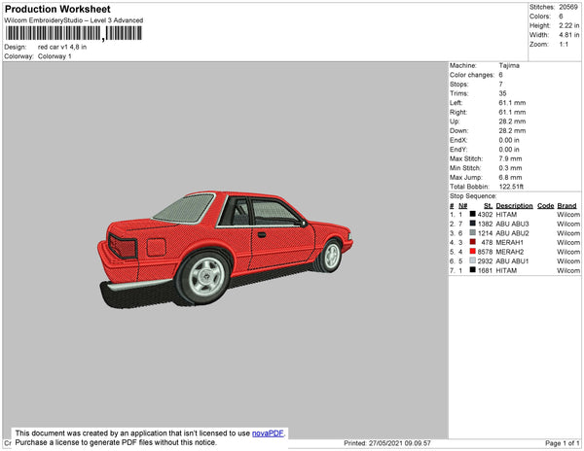Click the Code column header
Viewport: 584px width, 451px height.
pos(545,205)
